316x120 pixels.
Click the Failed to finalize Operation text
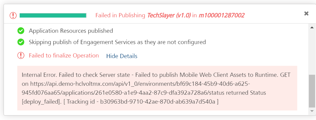coord(64,56)
